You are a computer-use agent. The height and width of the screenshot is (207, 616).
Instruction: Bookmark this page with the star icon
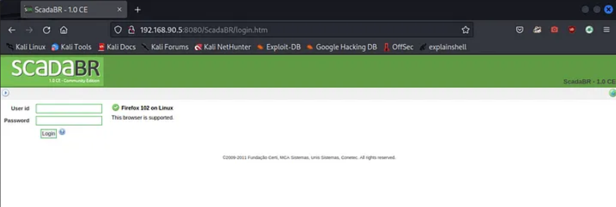pos(465,30)
